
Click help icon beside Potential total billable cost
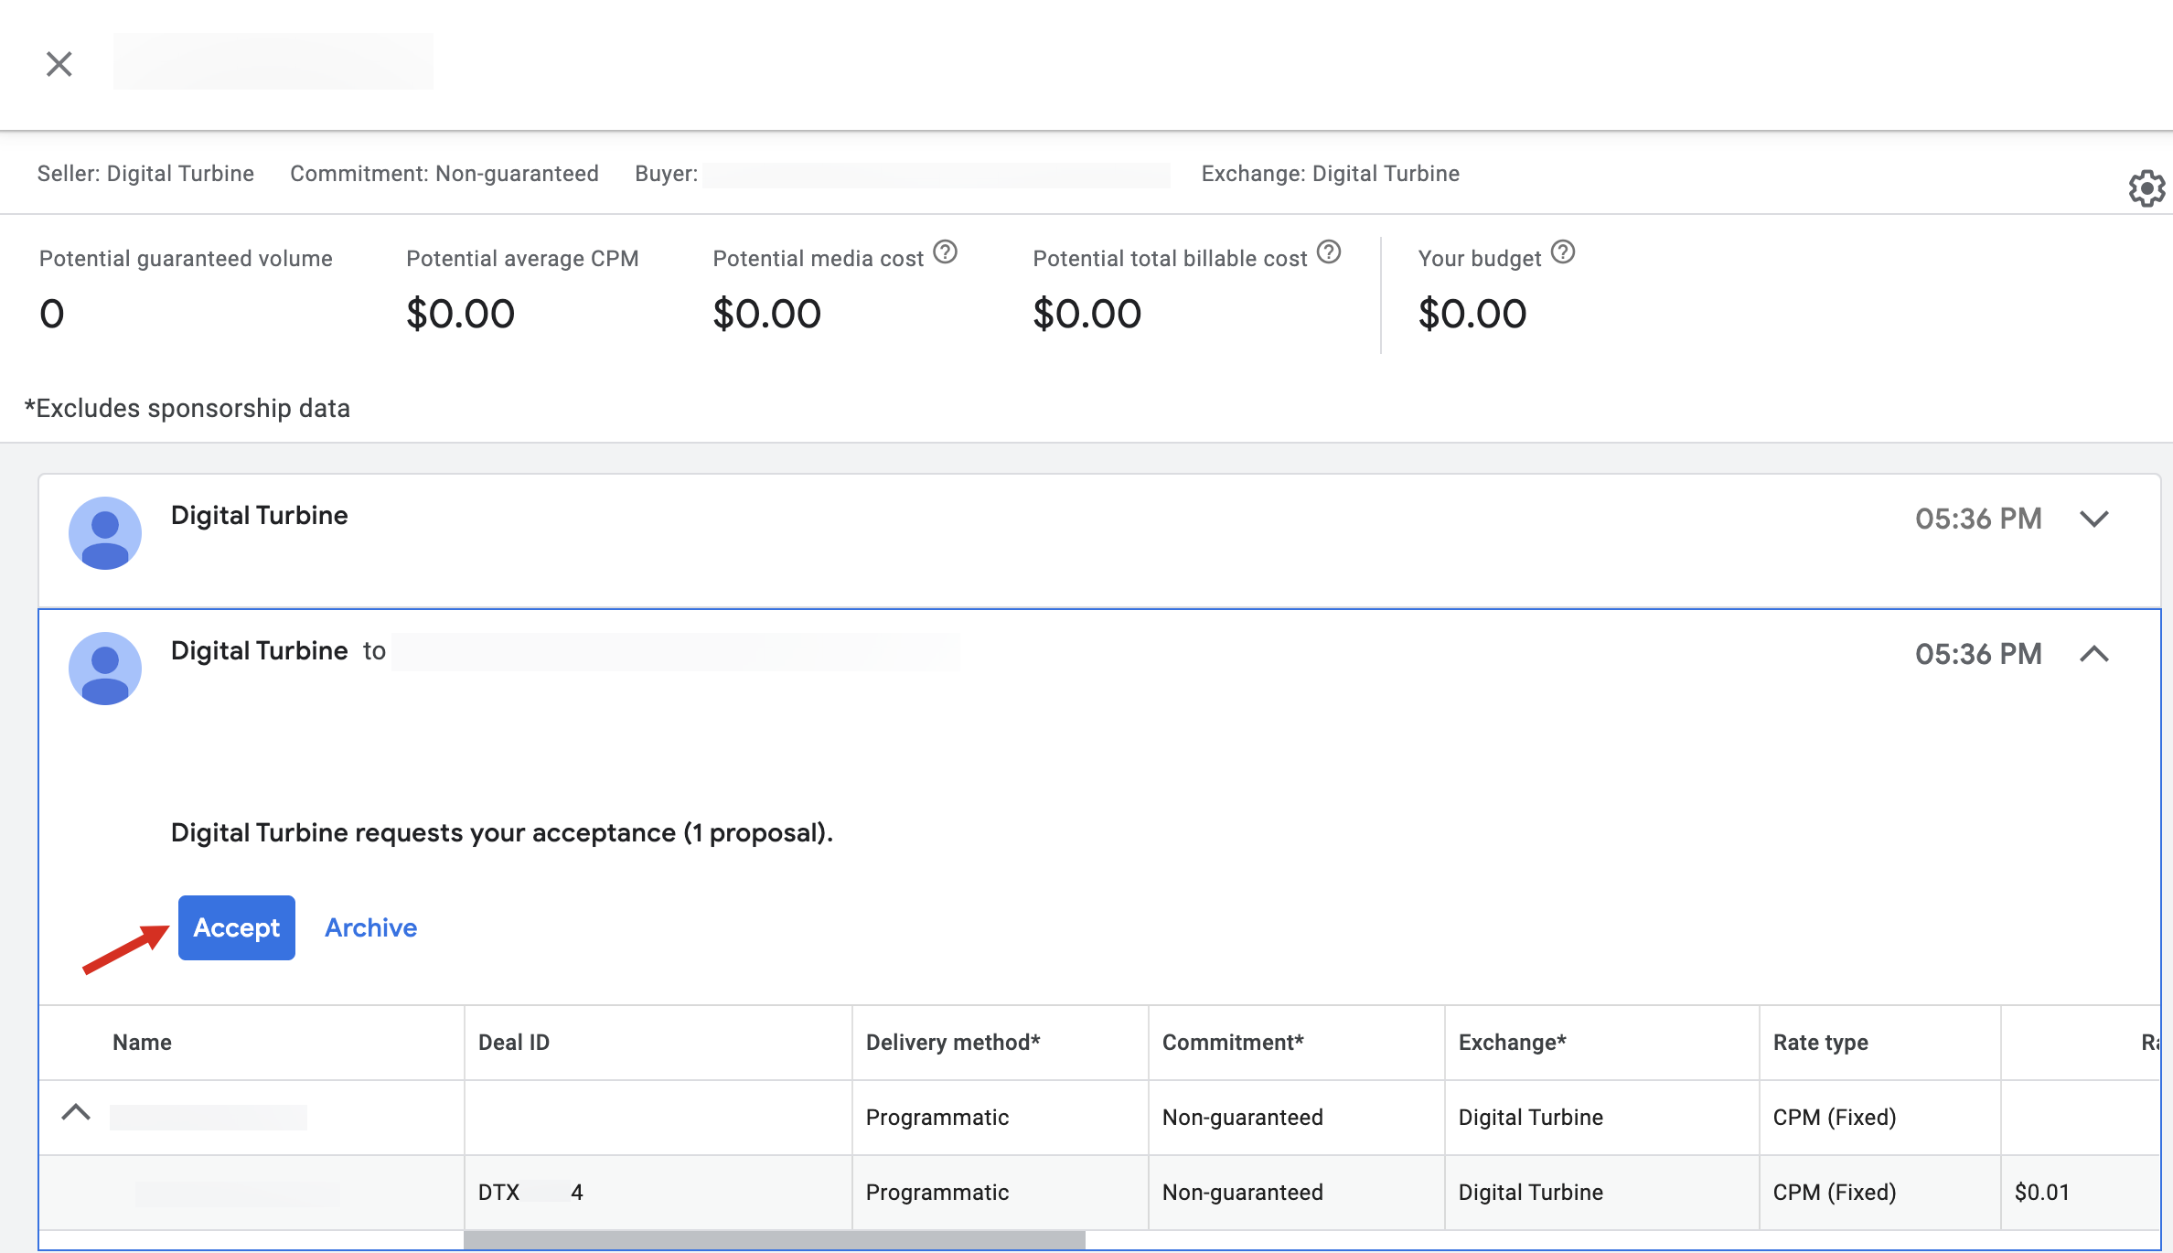click(1329, 252)
